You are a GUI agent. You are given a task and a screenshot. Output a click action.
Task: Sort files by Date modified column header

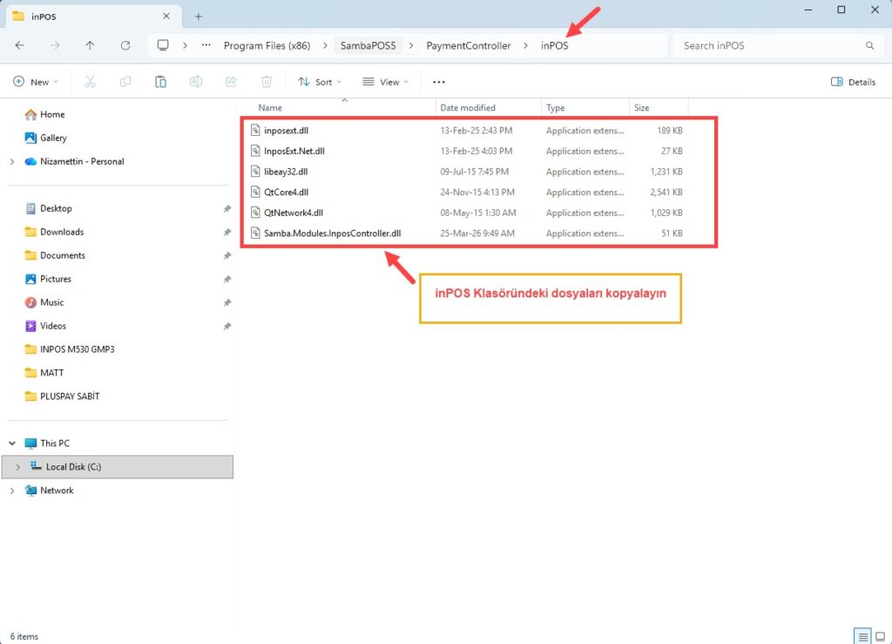[468, 108]
